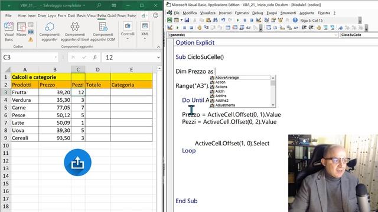Pause execution with the Break icon
Image resolution: width=378 pixels, height=212 pixels.
coord(245,20)
